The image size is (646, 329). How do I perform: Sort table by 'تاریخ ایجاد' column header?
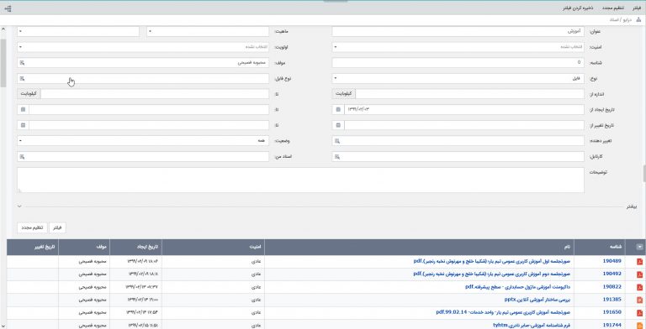[136, 247]
